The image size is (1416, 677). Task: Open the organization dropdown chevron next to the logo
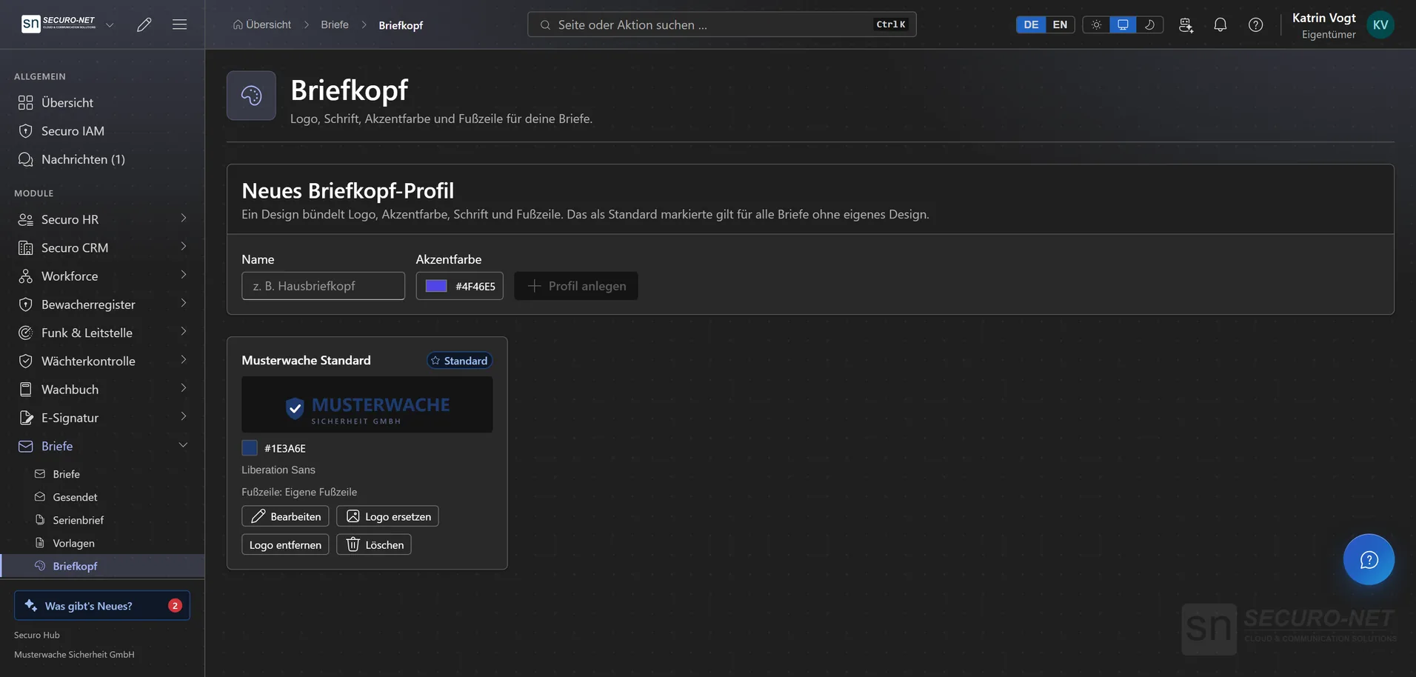tap(110, 24)
